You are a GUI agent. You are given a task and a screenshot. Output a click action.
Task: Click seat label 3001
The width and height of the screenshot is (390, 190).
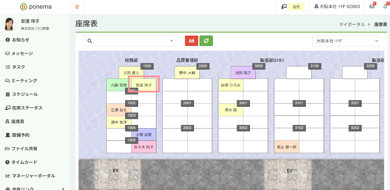(x=243, y=103)
